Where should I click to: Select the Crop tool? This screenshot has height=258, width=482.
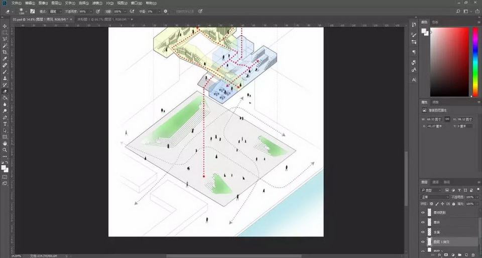point(5,52)
